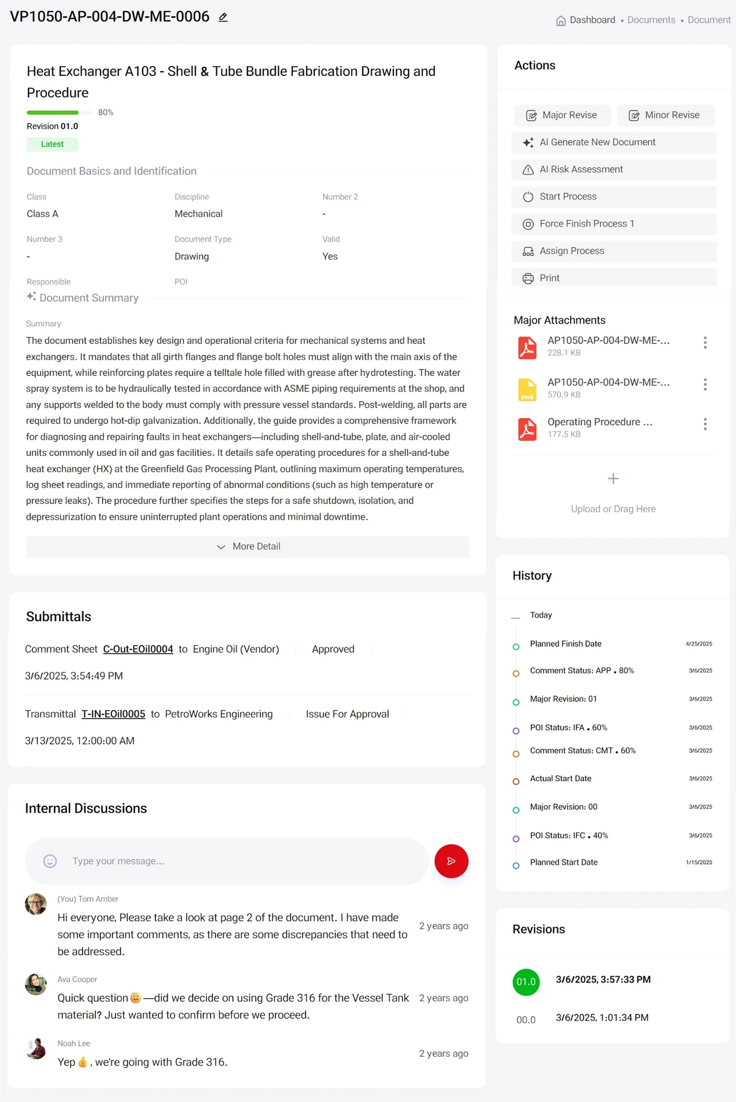Viewport: 736px width, 1102px height.
Task: Go to Documents in breadcrumb
Action: point(651,20)
